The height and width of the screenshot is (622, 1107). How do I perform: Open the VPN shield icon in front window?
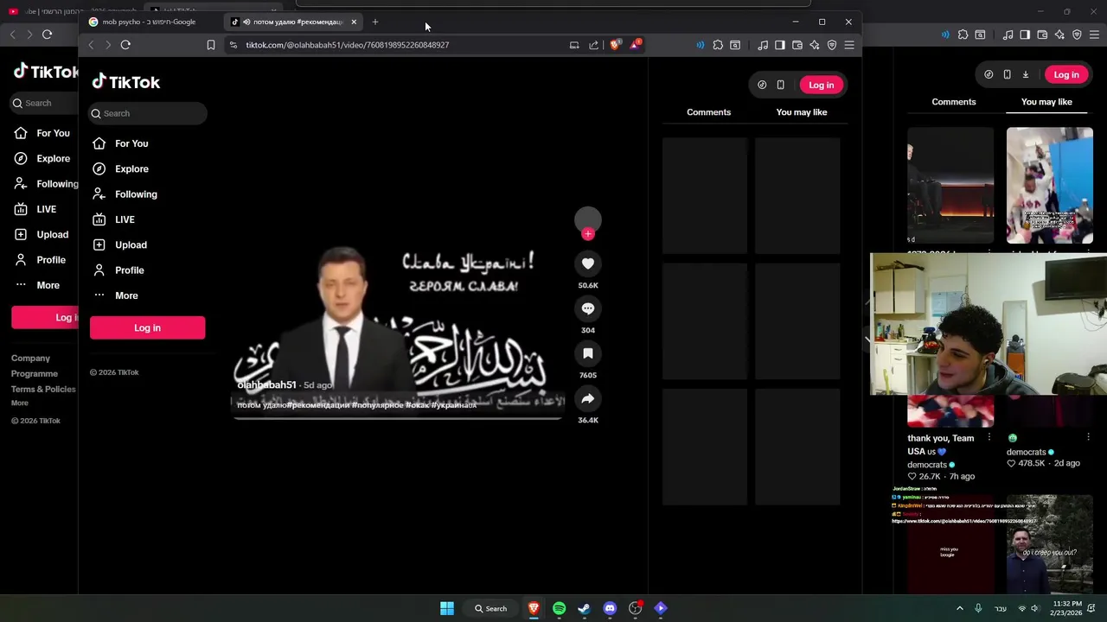point(832,45)
